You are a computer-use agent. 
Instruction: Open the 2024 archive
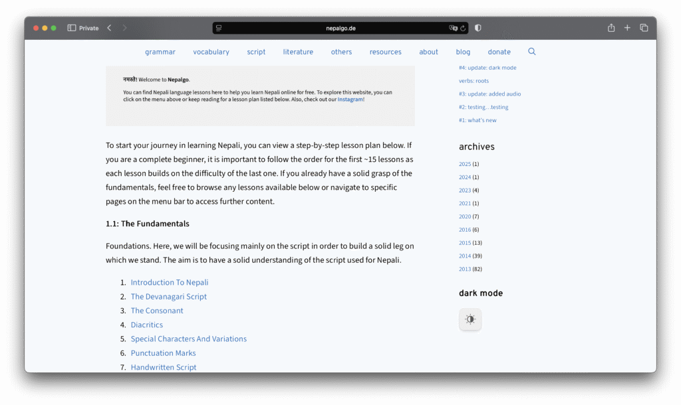(465, 177)
